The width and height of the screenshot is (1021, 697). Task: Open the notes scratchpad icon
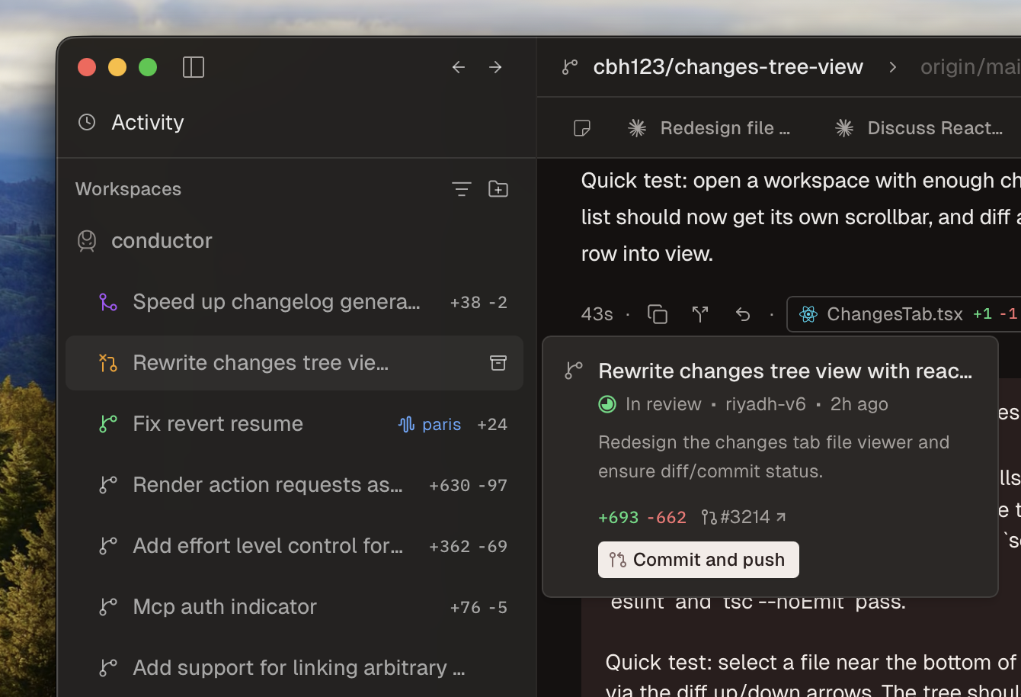click(x=582, y=128)
